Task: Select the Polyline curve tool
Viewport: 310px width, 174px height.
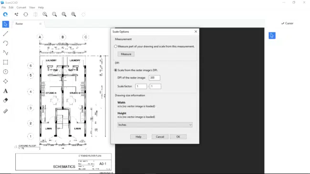Action: point(6,52)
